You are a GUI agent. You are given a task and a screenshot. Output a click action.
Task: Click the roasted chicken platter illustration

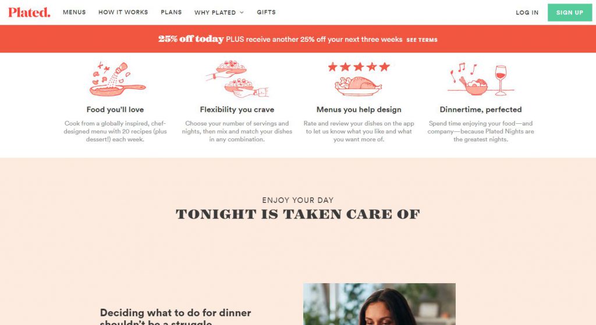(x=358, y=86)
